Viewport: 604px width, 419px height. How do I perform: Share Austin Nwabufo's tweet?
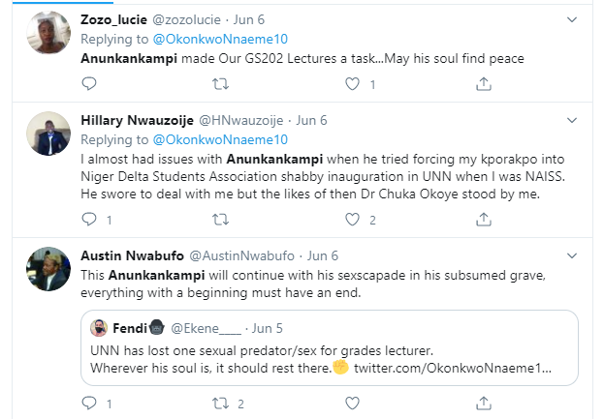click(x=482, y=402)
